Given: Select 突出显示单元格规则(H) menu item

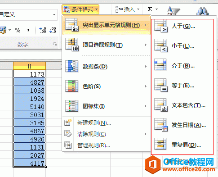Looking at the screenshot, I should (x=107, y=25).
